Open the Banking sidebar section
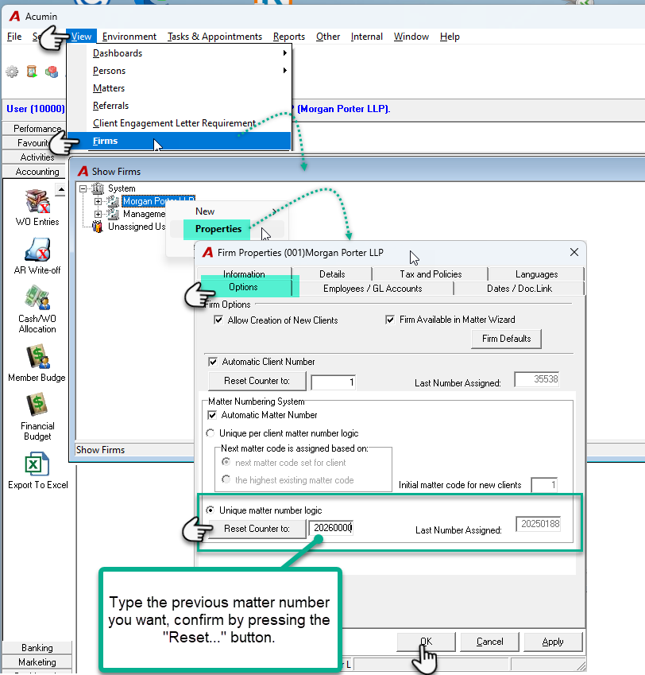 tap(37, 648)
